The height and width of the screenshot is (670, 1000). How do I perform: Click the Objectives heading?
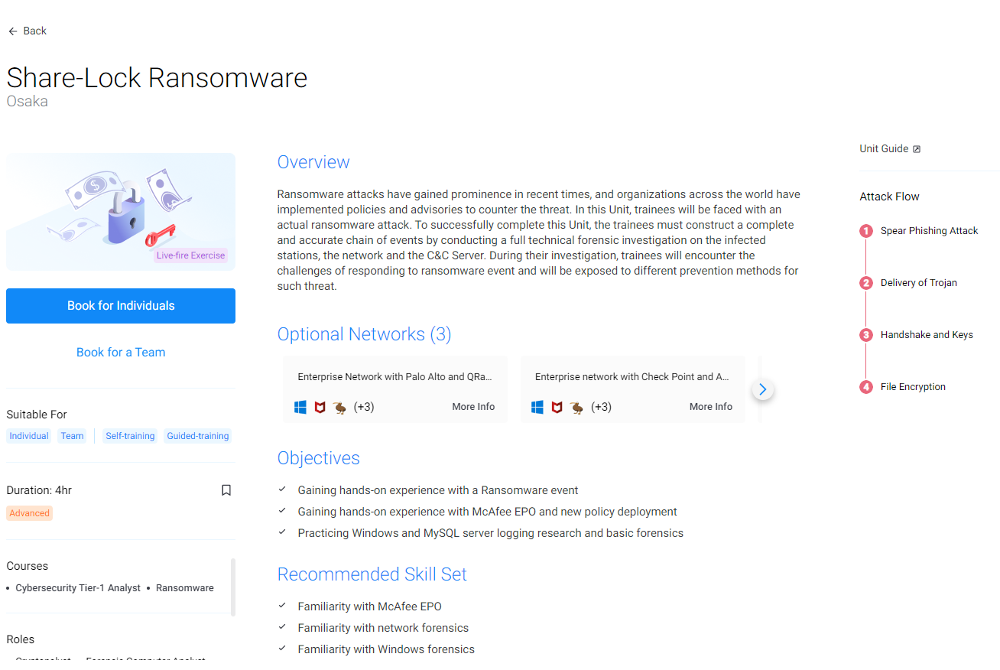pos(318,458)
